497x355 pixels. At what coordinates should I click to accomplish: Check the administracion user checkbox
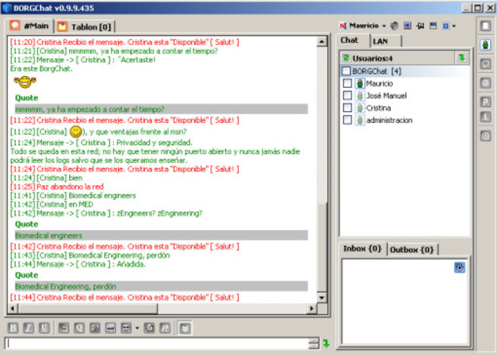[347, 120]
